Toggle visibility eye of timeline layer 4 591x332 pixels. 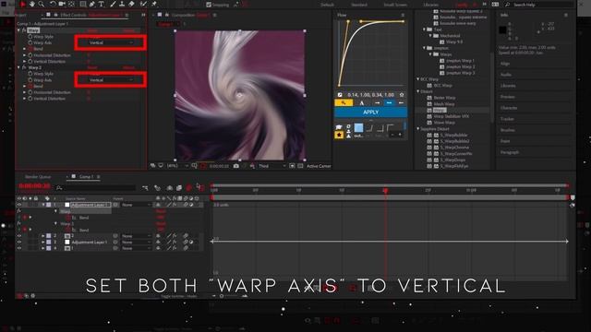(18, 248)
